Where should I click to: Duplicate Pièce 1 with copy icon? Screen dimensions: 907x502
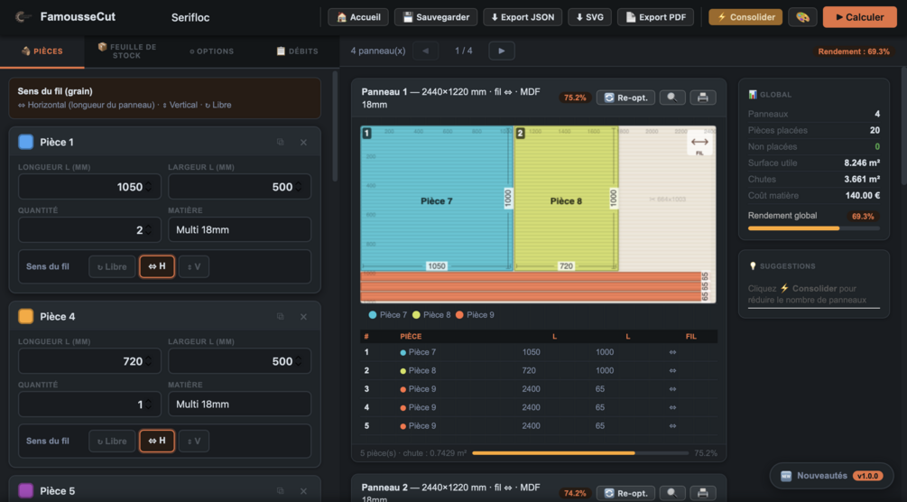coord(281,142)
